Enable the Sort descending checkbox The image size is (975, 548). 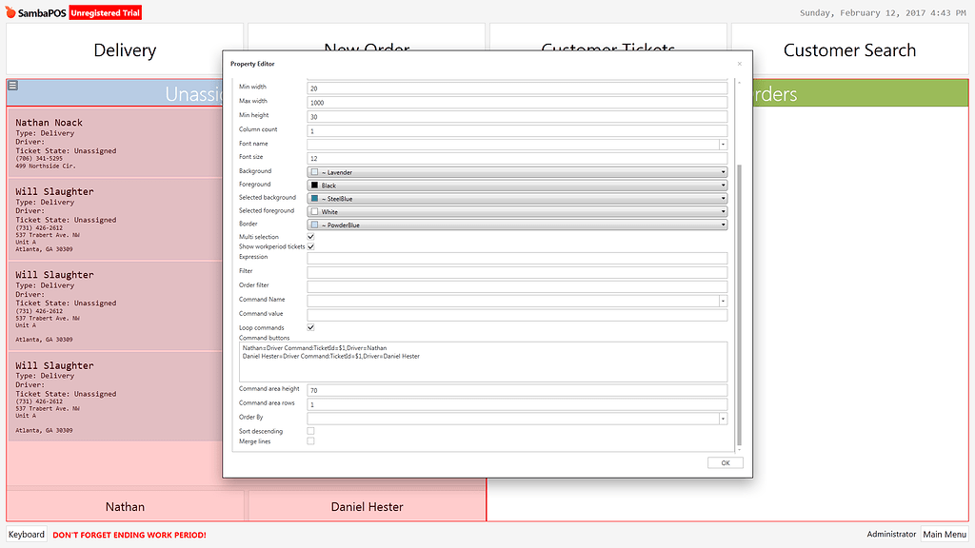coord(309,431)
